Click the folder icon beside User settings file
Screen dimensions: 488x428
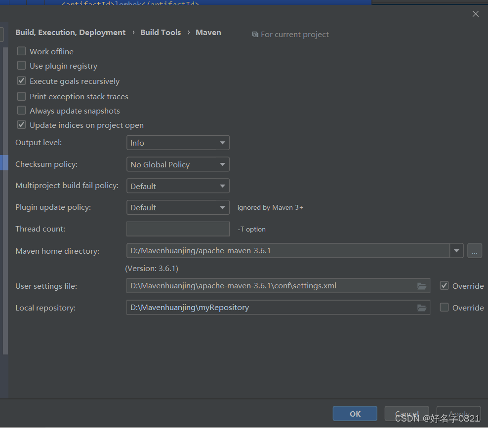point(422,286)
